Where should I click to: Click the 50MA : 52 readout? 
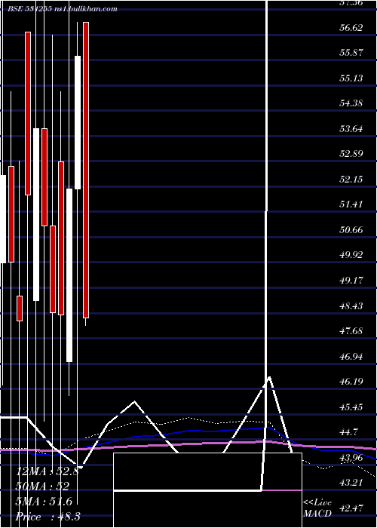click(x=42, y=487)
